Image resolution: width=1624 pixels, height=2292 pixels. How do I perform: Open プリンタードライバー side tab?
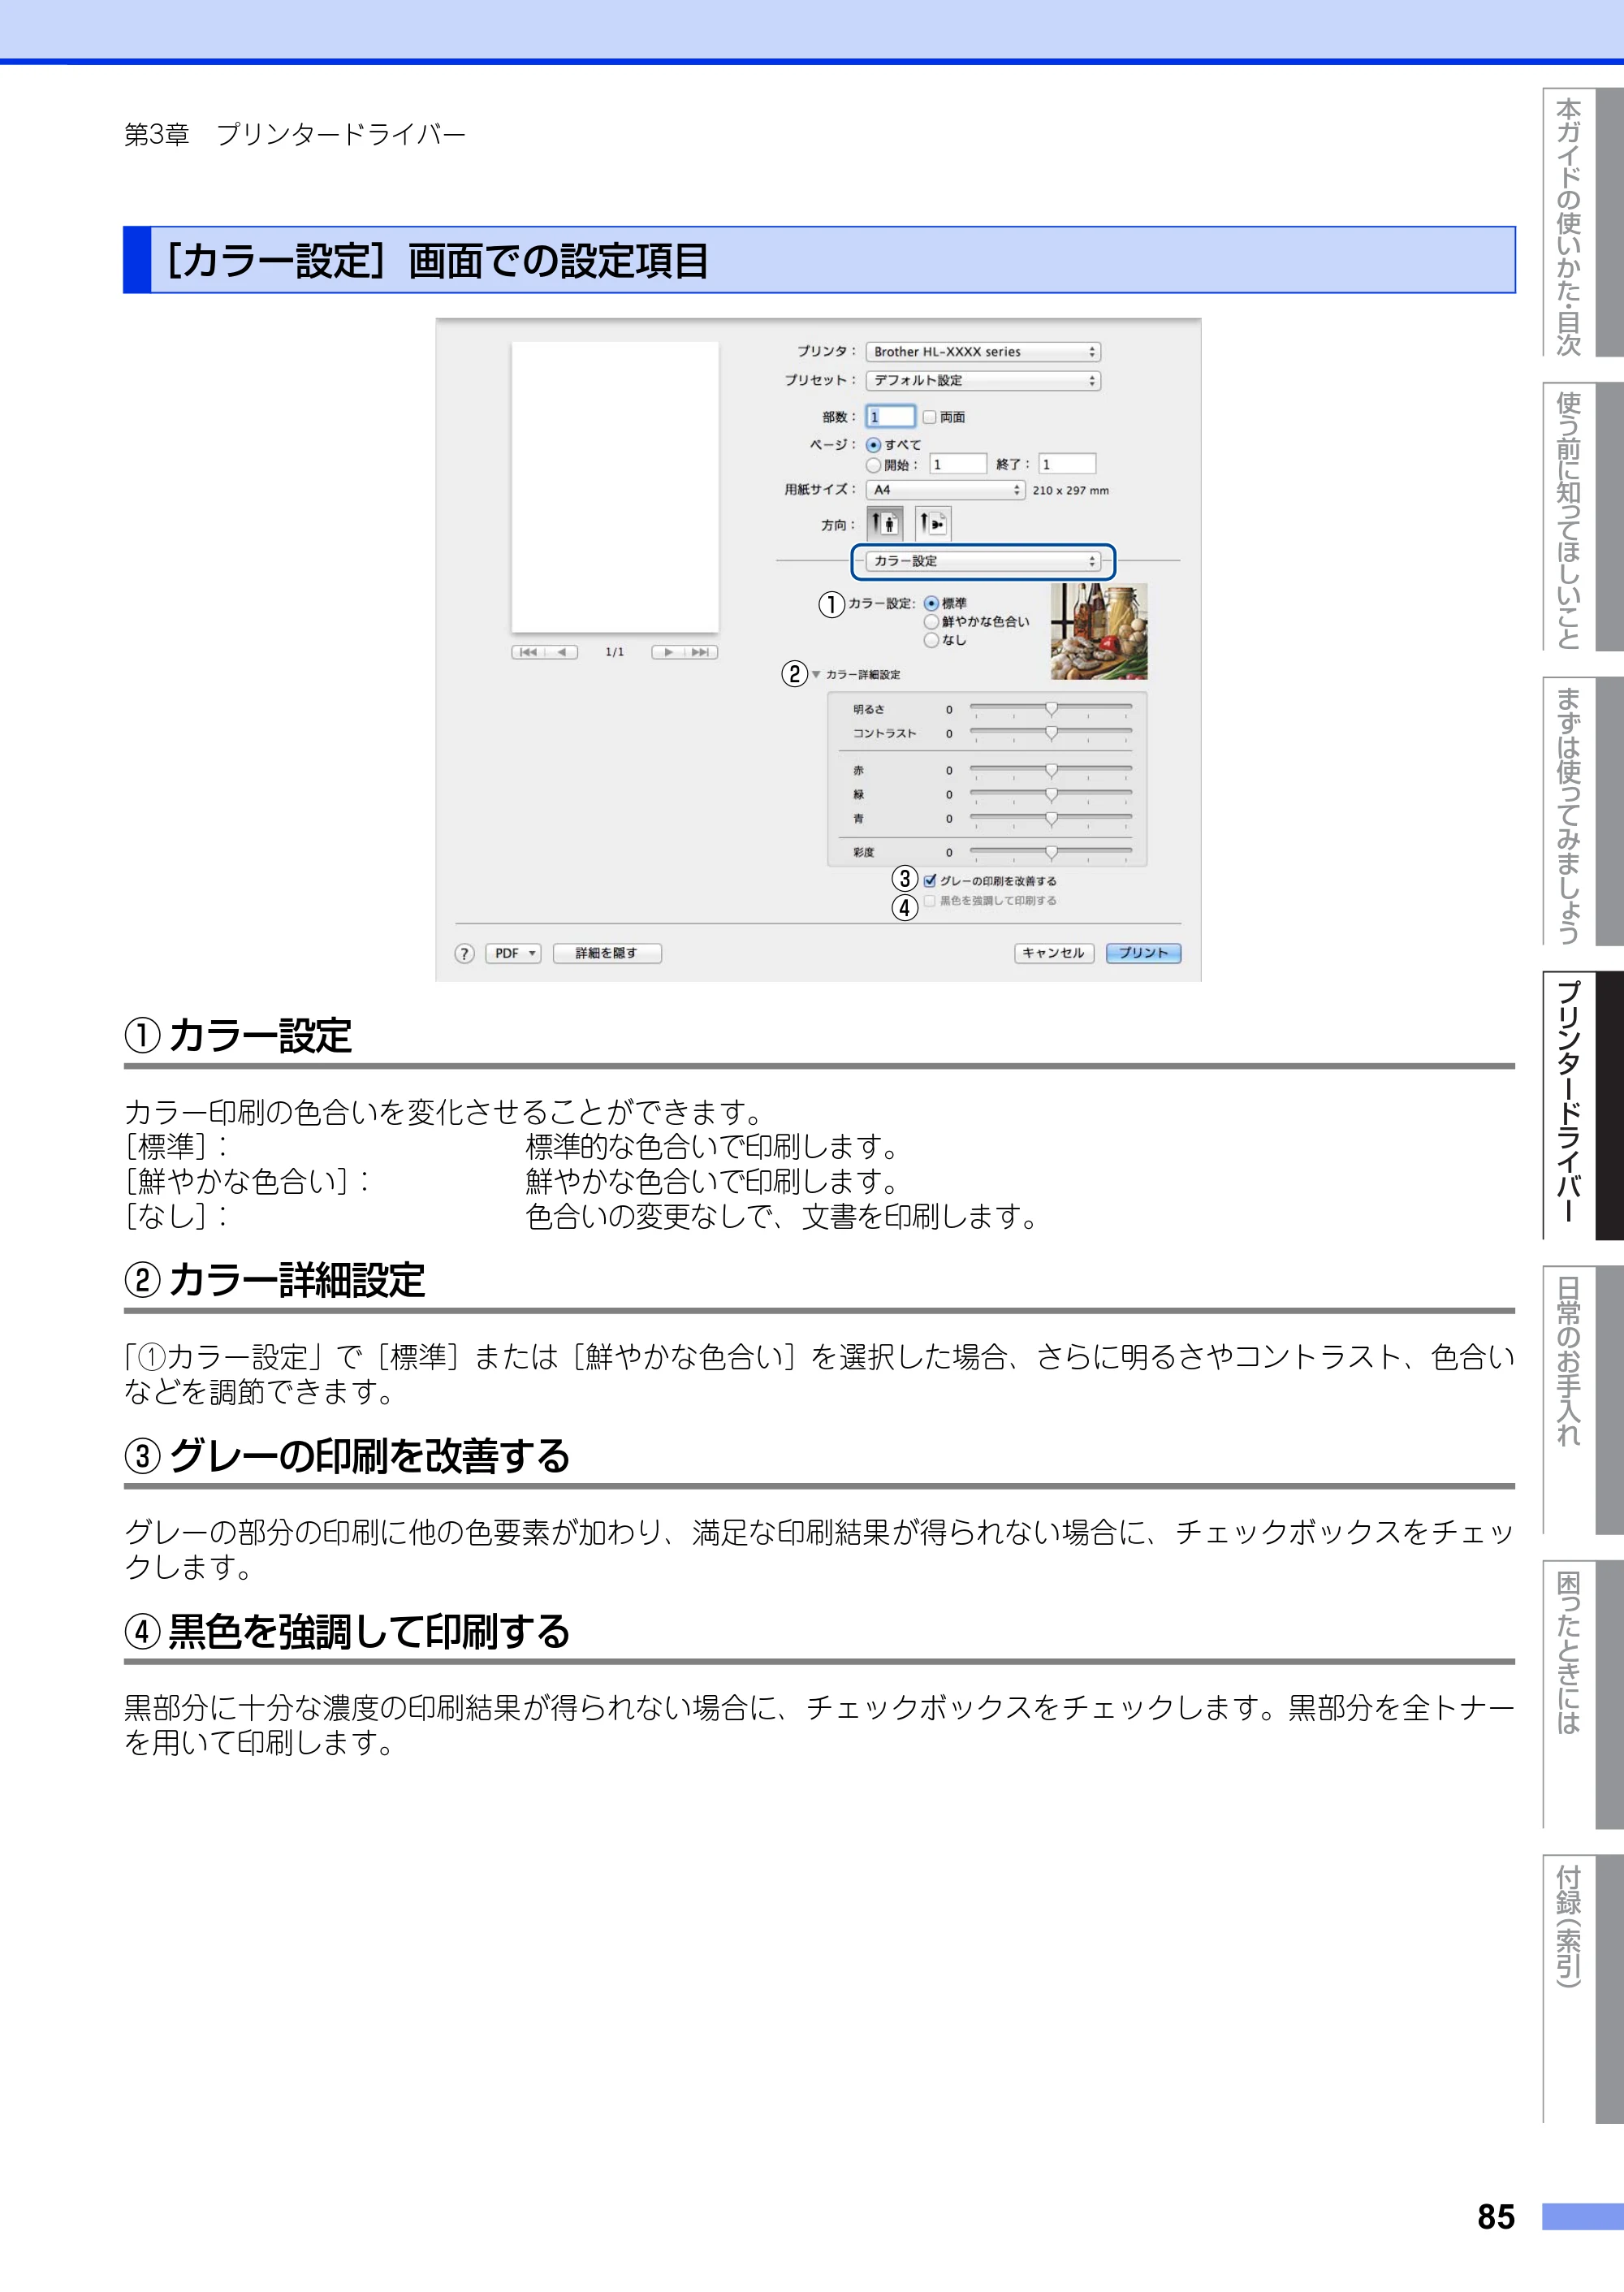(x=1583, y=1106)
